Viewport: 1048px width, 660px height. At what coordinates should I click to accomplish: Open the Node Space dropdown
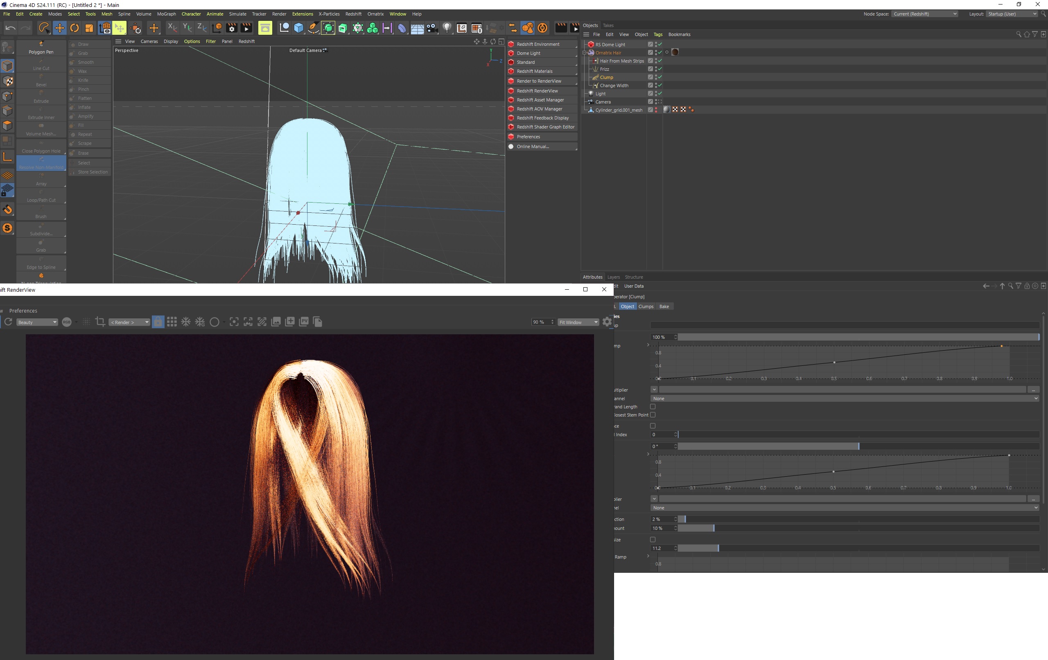tap(925, 14)
